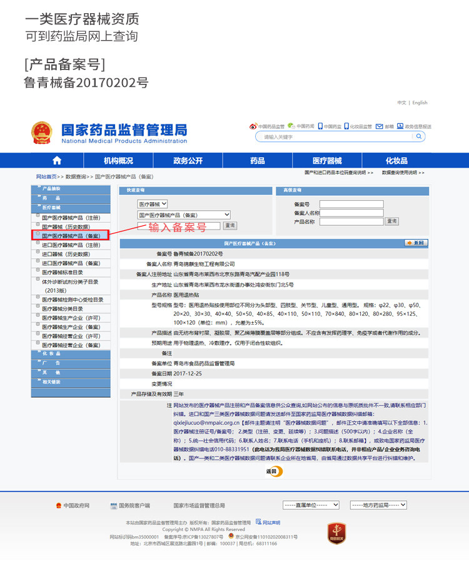Click the round 返回 button below the results
469x563 pixels.
coord(275,471)
